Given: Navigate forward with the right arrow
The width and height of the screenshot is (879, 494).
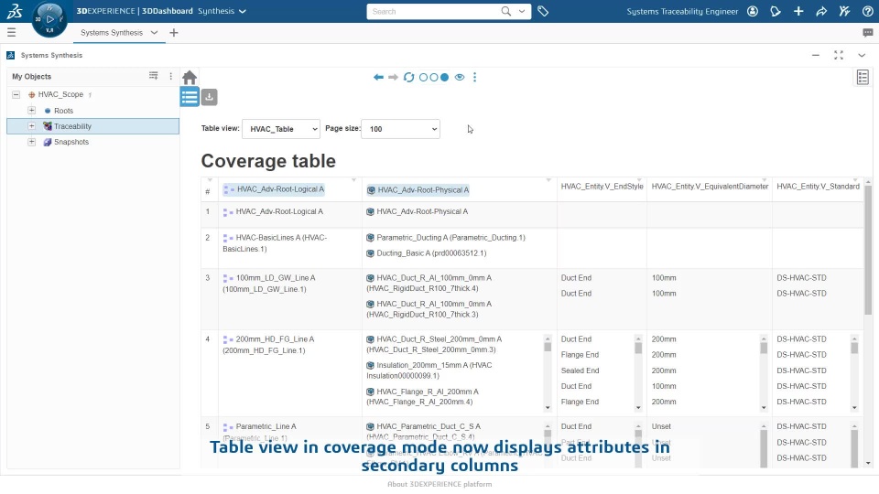Looking at the screenshot, I should click(393, 77).
